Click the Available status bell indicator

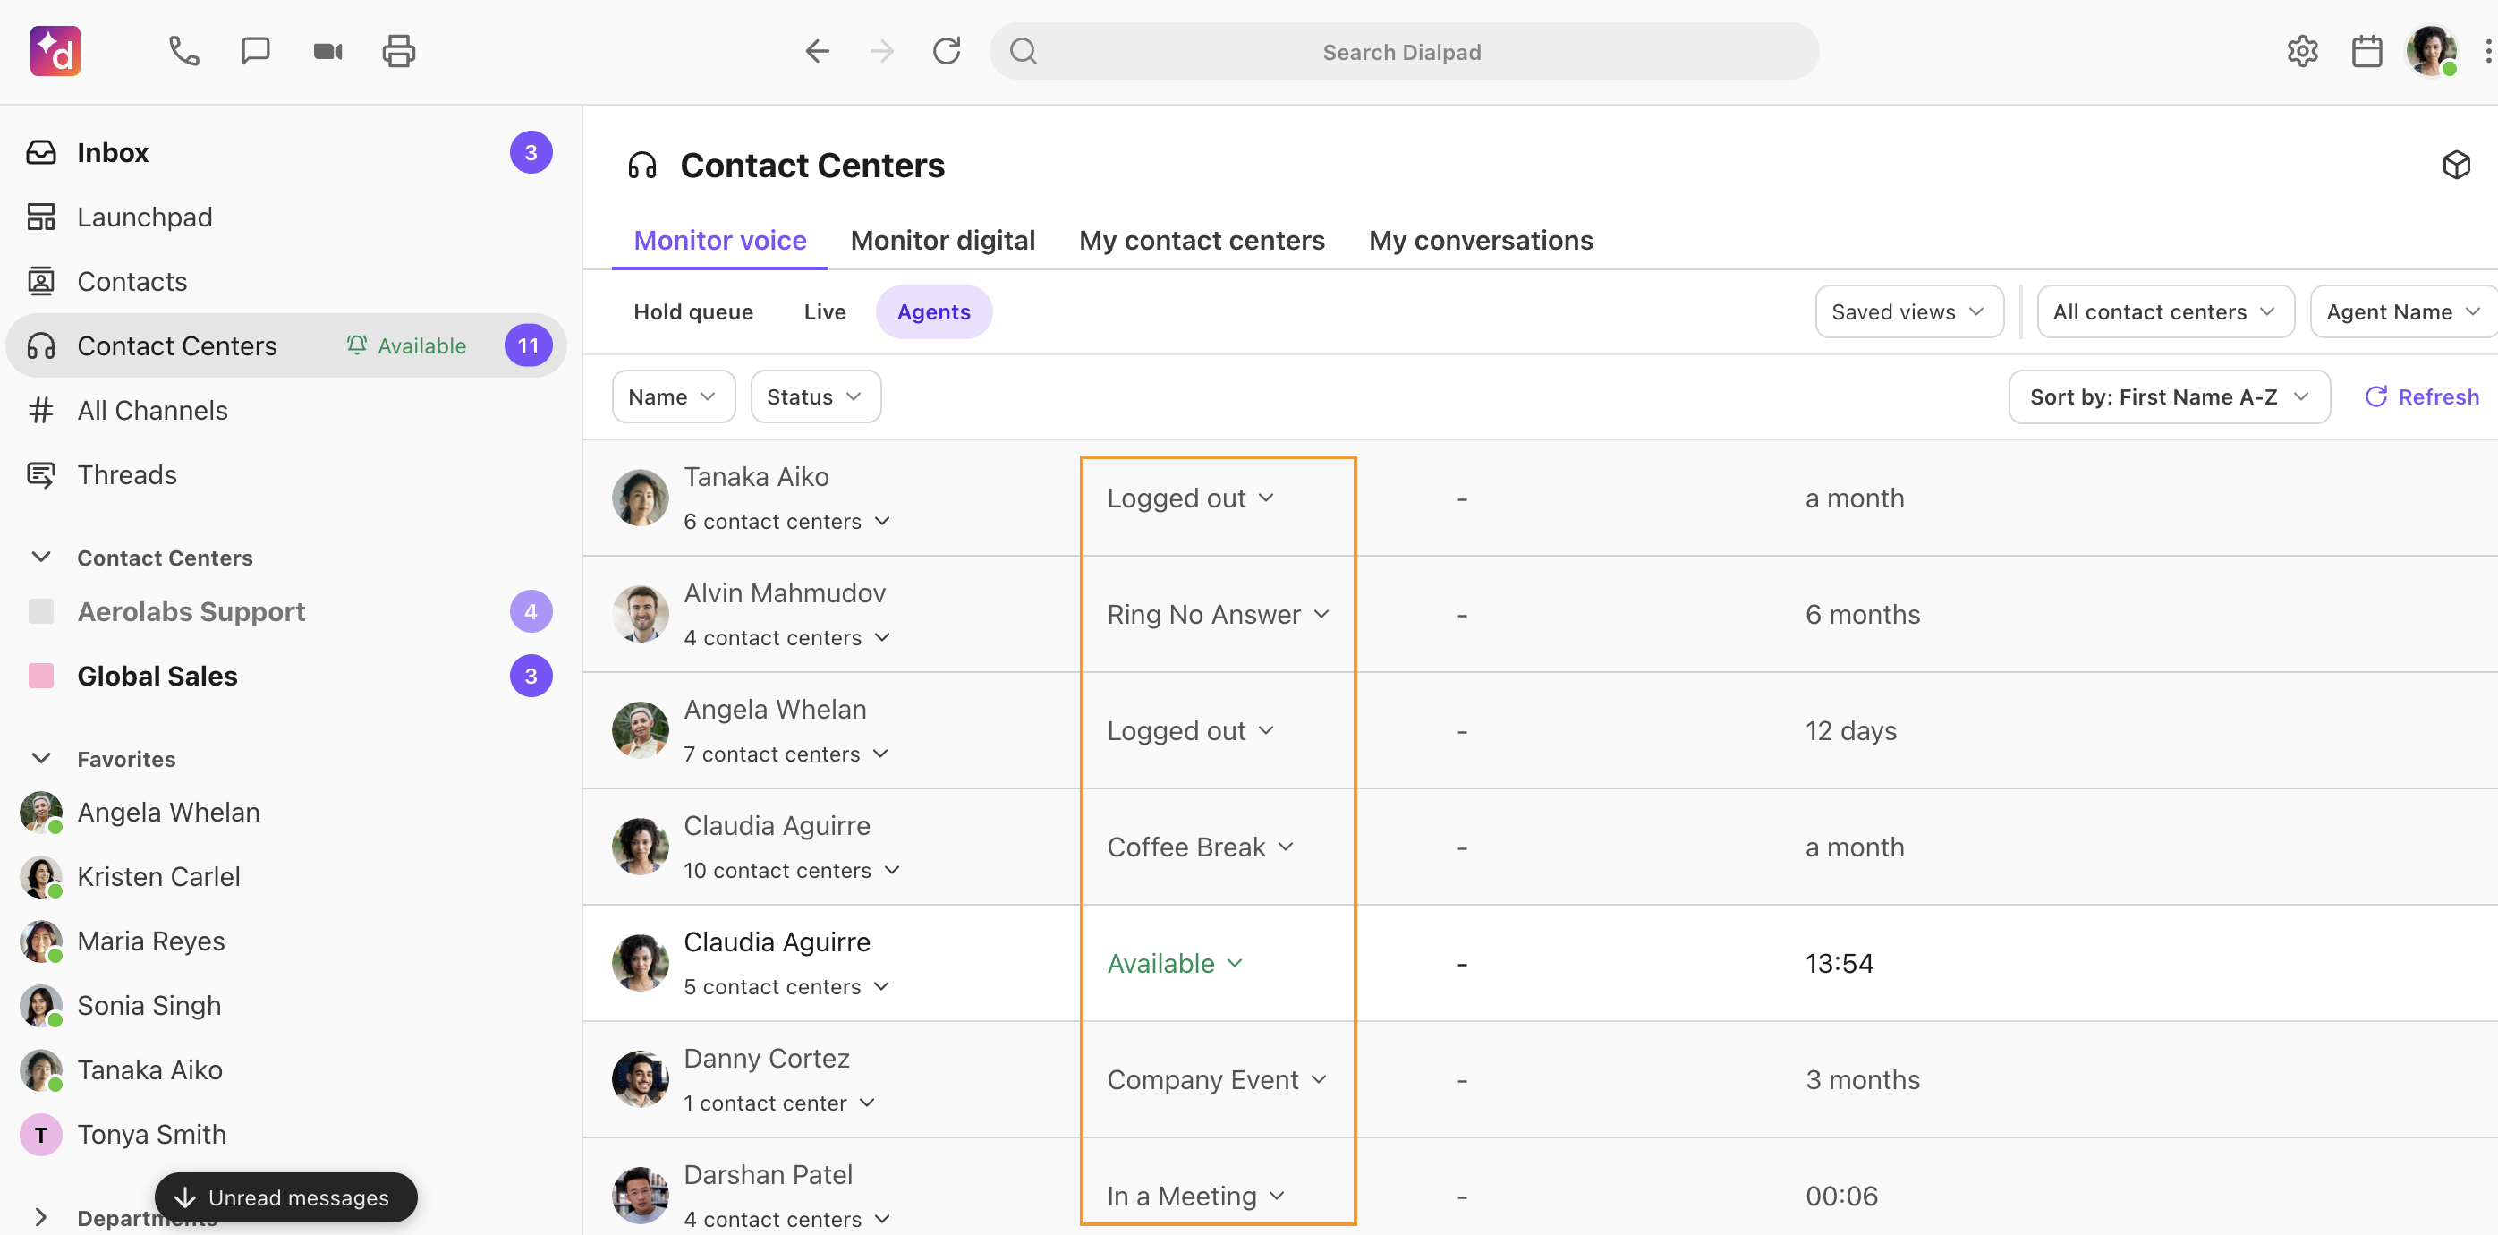(x=406, y=345)
